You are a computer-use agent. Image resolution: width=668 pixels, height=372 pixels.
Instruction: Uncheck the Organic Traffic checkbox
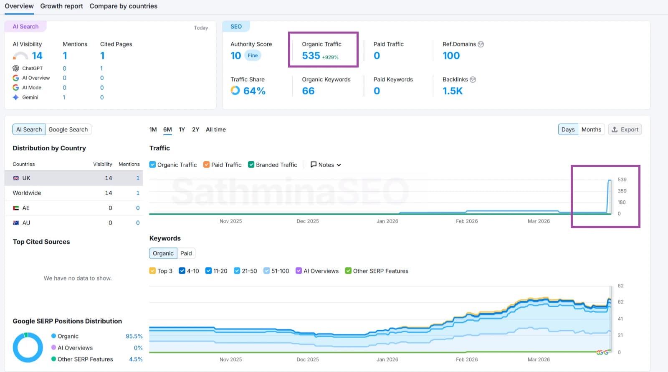[x=152, y=164]
